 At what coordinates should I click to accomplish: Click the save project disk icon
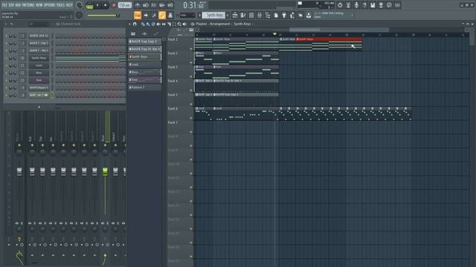(x=373, y=5)
